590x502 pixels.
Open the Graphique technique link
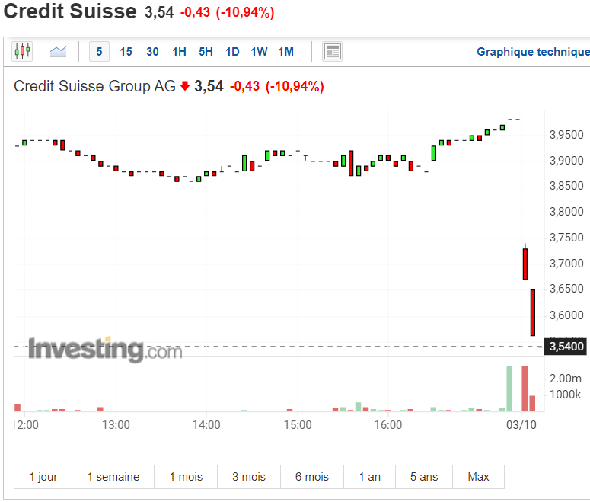pos(533,51)
